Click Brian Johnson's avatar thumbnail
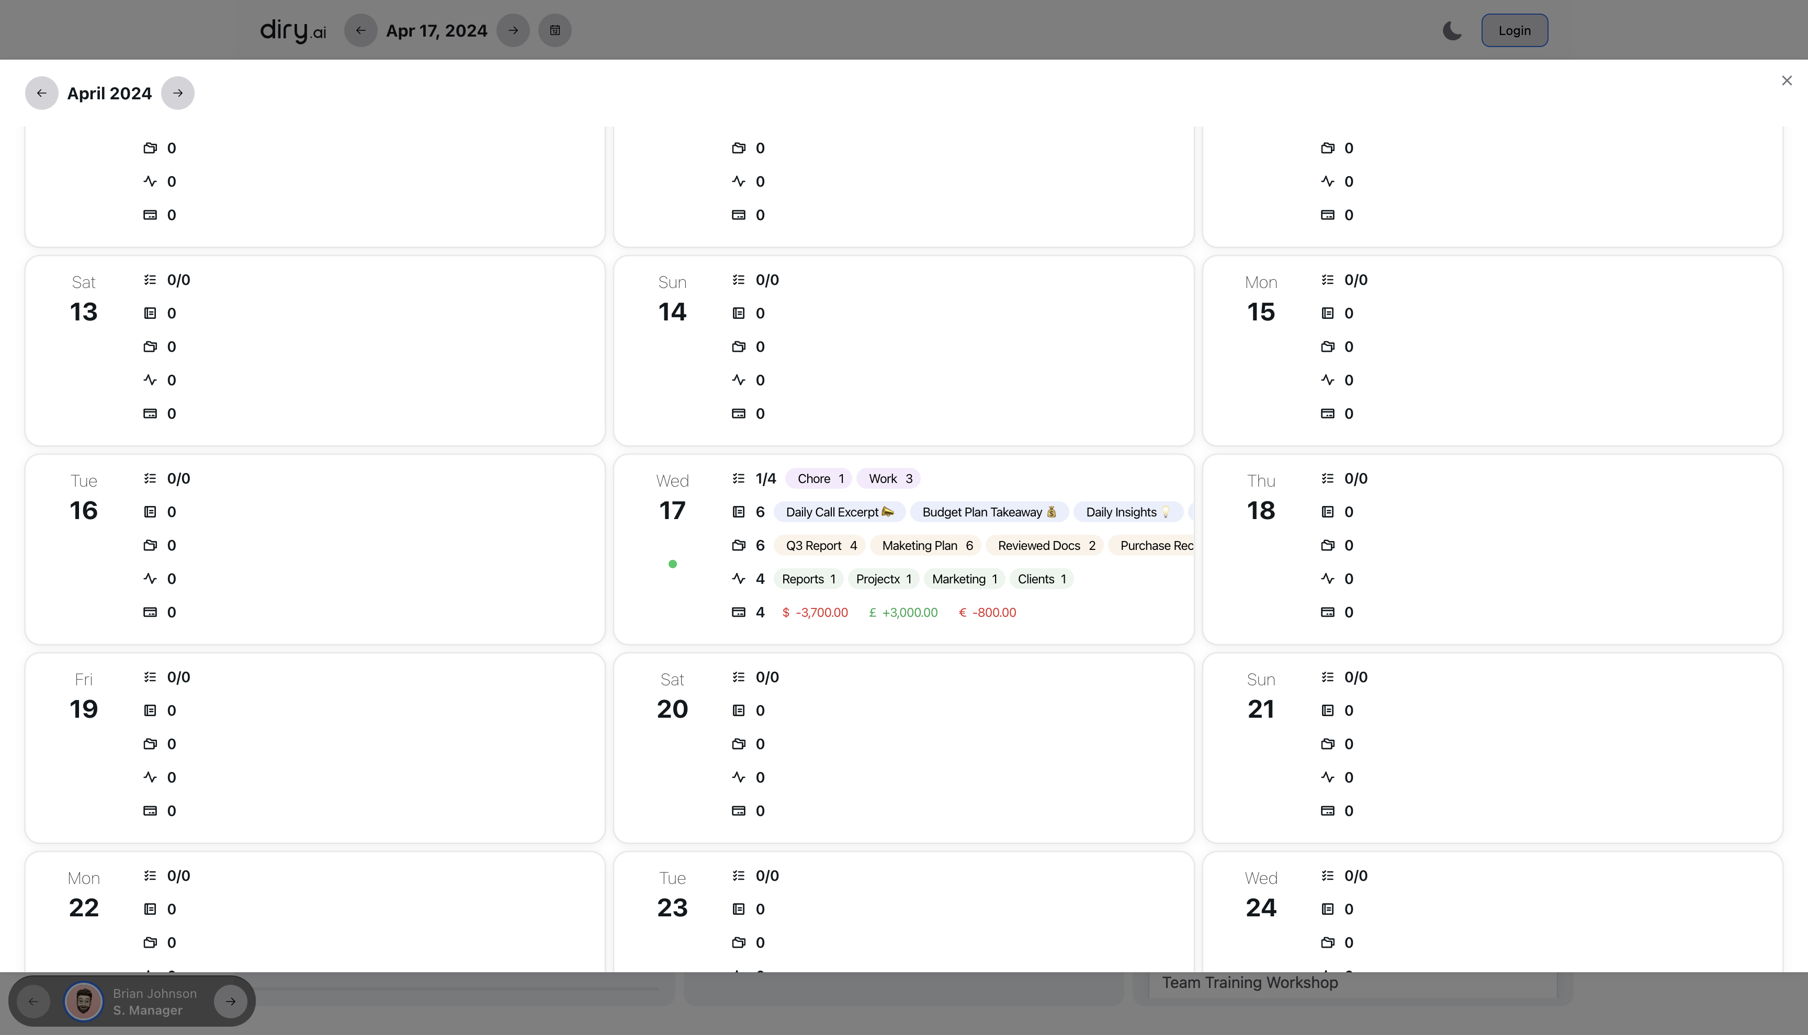Image resolution: width=1808 pixels, height=1035 pixels. click(83, 1001)
